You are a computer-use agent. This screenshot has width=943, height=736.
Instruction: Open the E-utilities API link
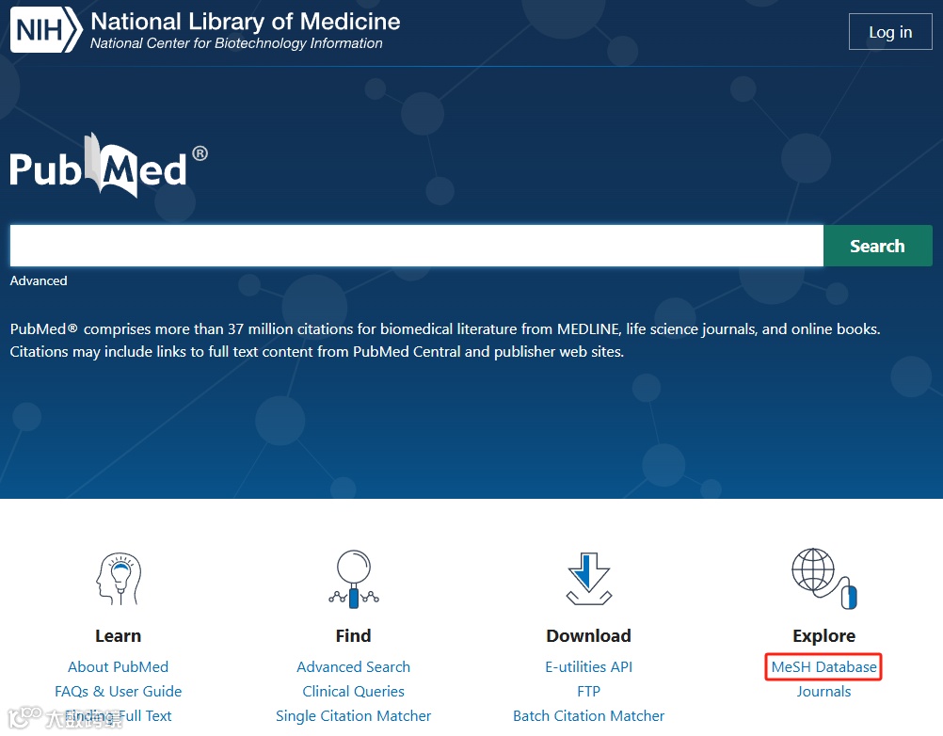589,667
